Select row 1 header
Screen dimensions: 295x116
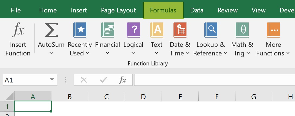click(7, 107)
